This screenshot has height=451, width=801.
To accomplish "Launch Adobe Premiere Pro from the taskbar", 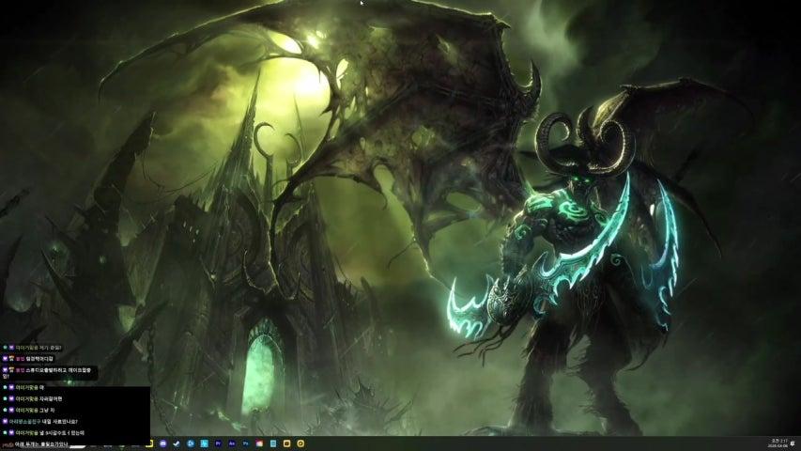I will 218,443.
